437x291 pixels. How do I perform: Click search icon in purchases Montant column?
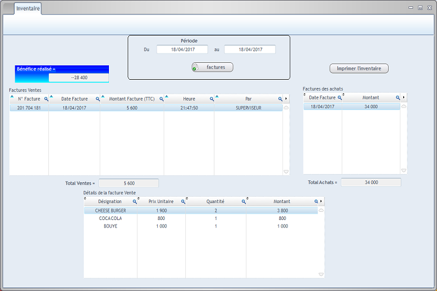[398, 98]
